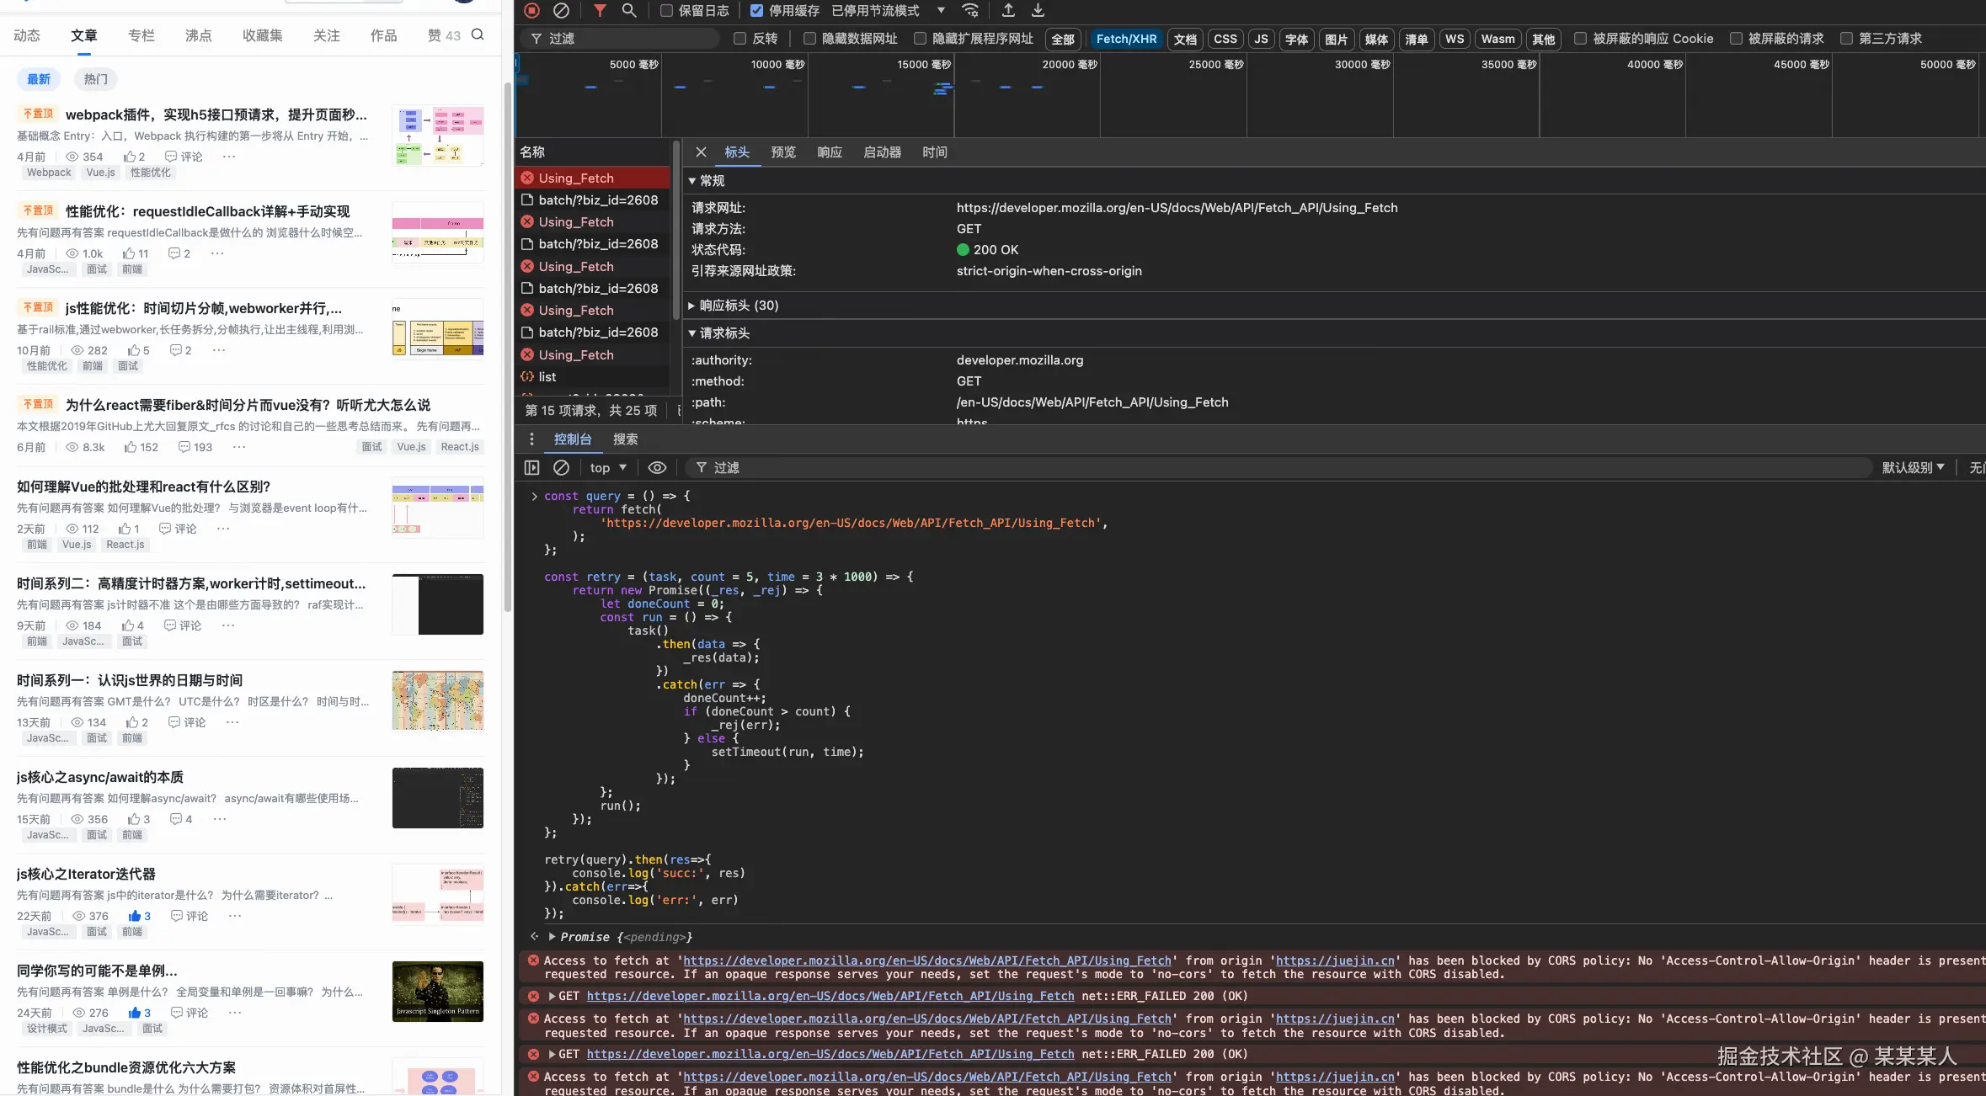Toggle the network filter funnel icon
This screenshot has width=1986, height=1096.
(x=600, y=11)
